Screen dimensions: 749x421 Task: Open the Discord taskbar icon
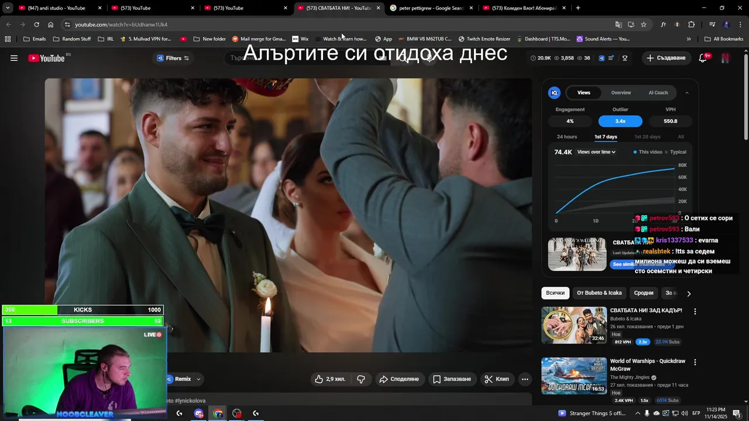(198, 413)
